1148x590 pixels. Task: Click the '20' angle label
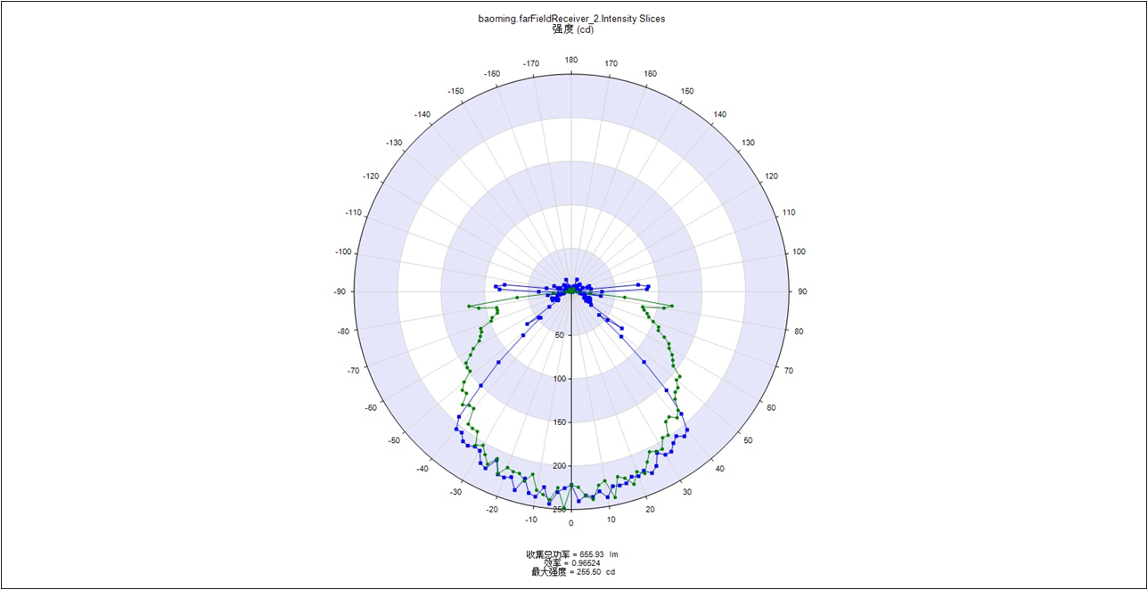pyautogui.click(x=650, y=509)
